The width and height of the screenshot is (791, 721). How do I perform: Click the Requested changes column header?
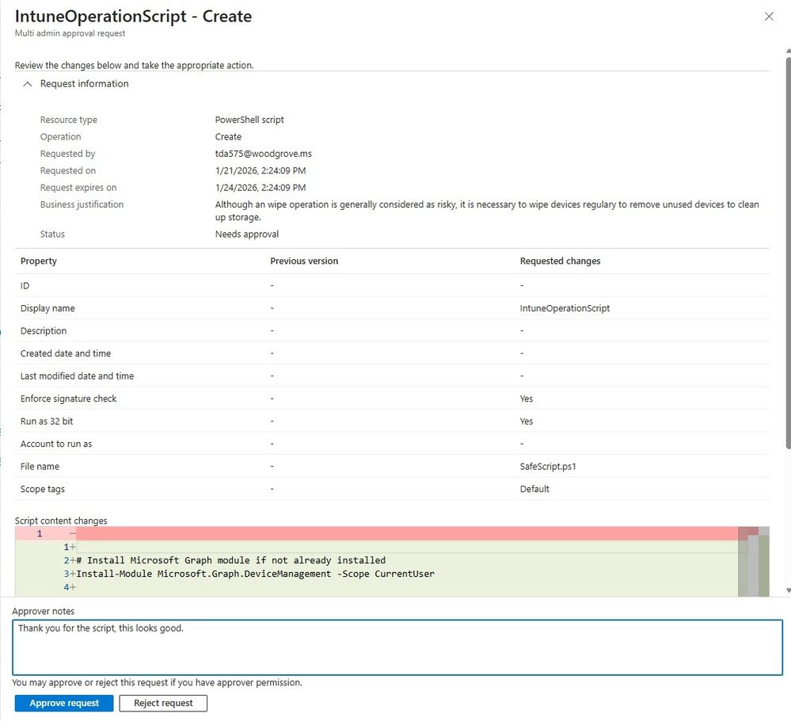560,261
